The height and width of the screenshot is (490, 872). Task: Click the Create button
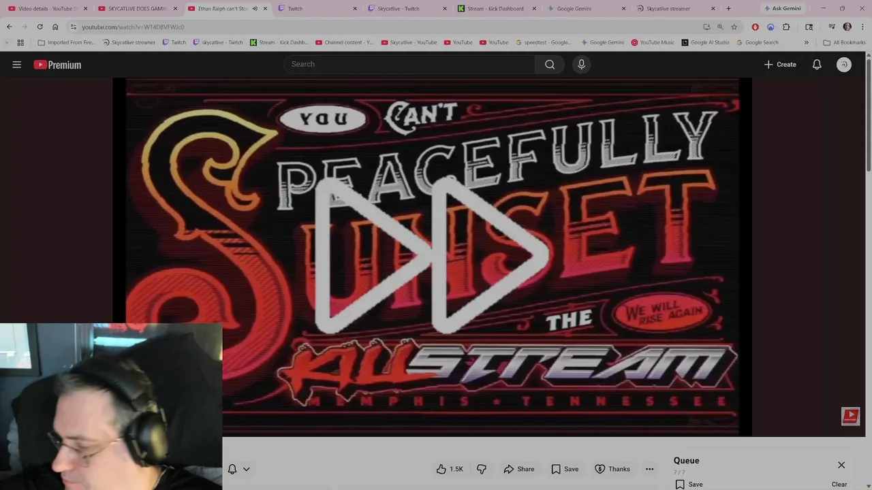point(780,65)
